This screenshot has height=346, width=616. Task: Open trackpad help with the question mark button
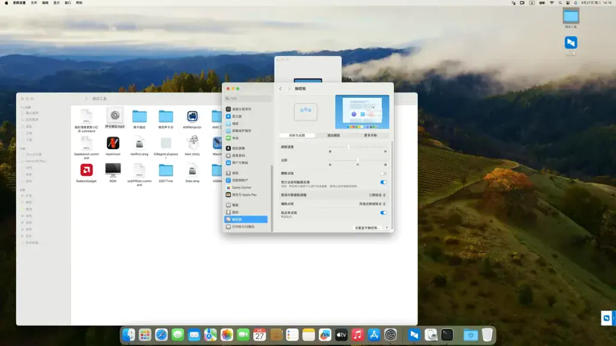pyautogui.click(x=387, y=228)
